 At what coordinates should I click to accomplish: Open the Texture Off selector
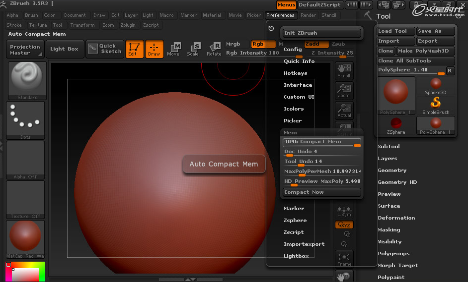[x=25, y=200]
